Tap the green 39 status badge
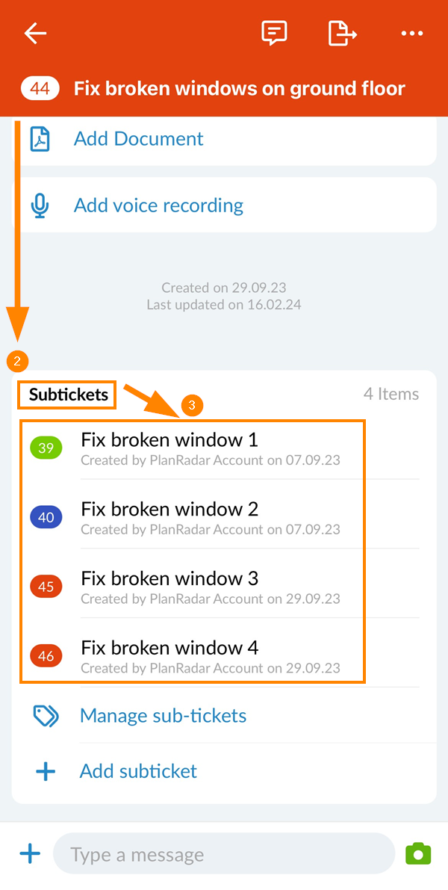The height and width of the screenshot is (890, 448). point(46,448)
